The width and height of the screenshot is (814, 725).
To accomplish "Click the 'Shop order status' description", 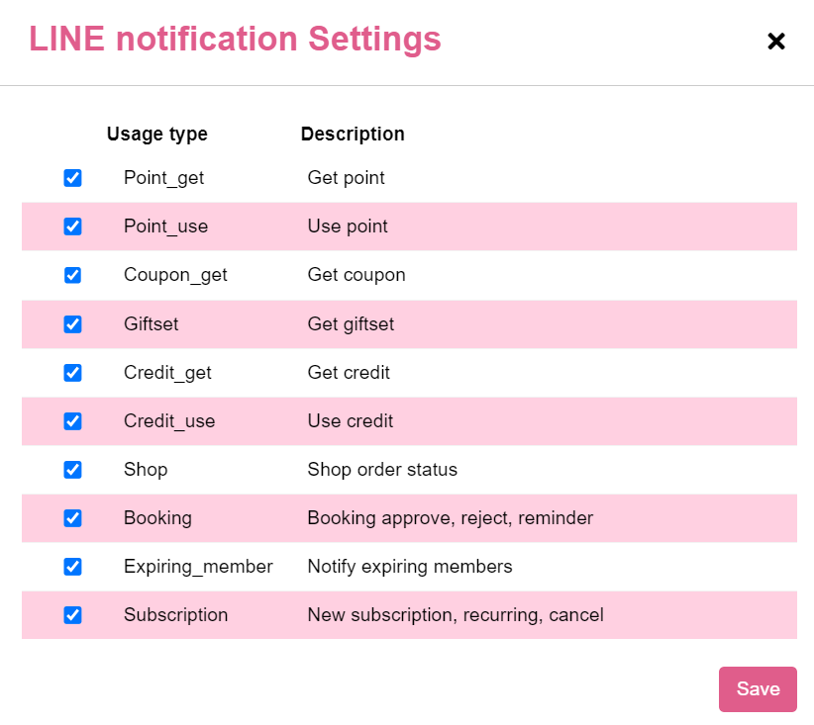I will (382, 470).
